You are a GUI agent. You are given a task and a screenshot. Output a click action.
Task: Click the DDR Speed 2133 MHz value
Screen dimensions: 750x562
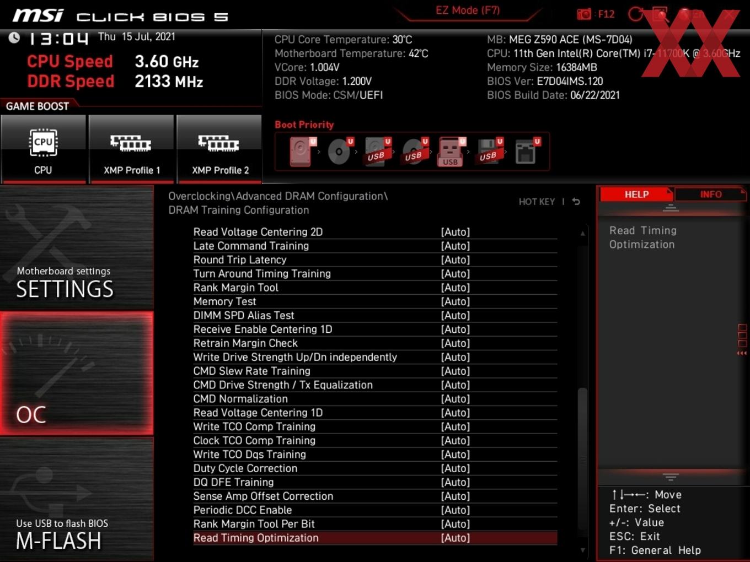click(169, 82)
